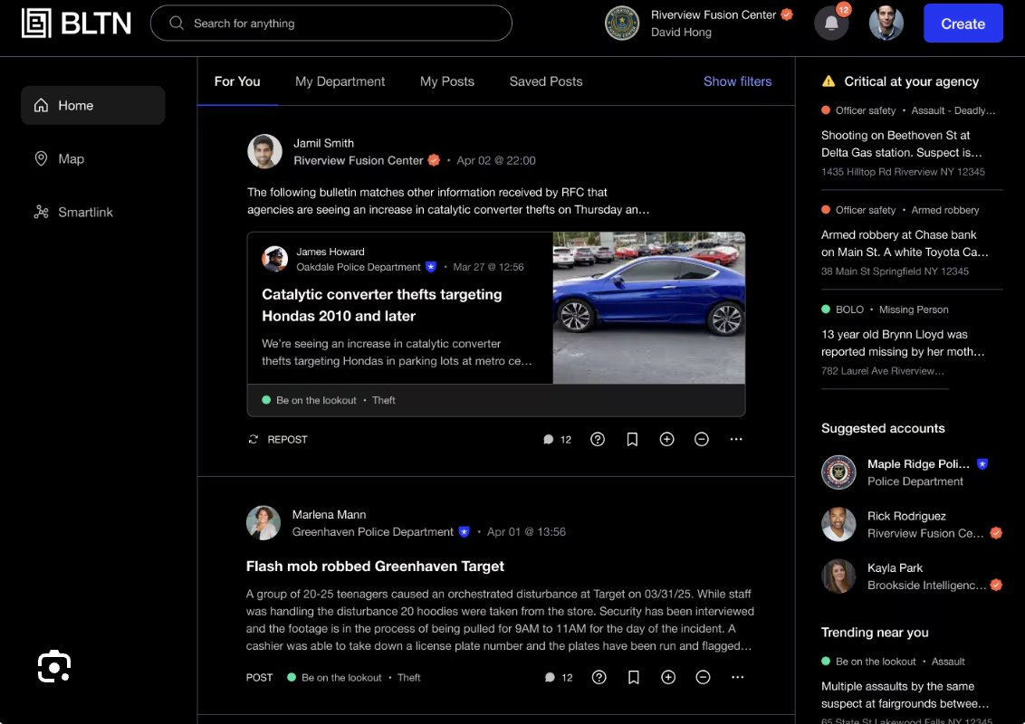The height and width of the screenshot is (724, 1025).
Task: Click minus circle icon on Flash mob post
Action: tap(703, 678)
